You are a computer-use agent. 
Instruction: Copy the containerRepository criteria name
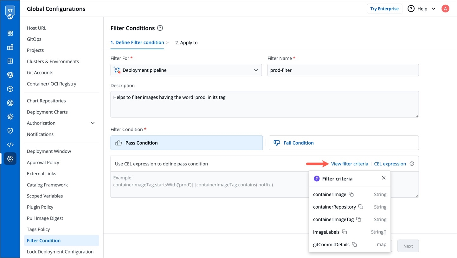pyautogui.click(x=361, y=207)
